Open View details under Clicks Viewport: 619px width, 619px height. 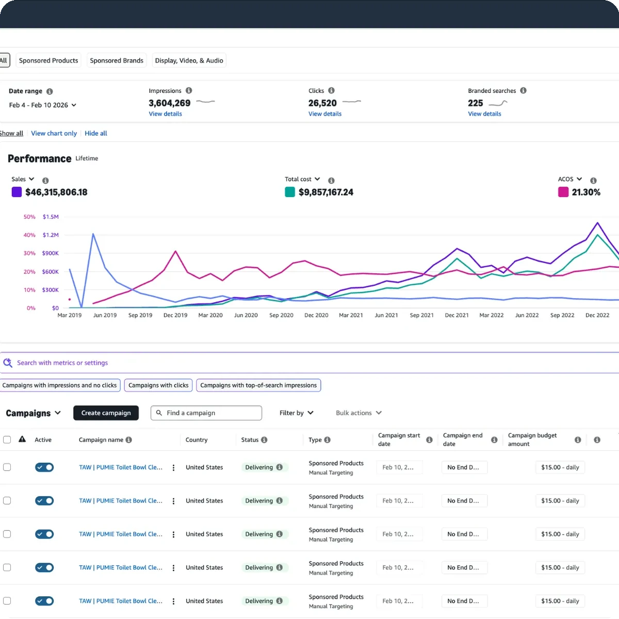(x=325, y=114)
